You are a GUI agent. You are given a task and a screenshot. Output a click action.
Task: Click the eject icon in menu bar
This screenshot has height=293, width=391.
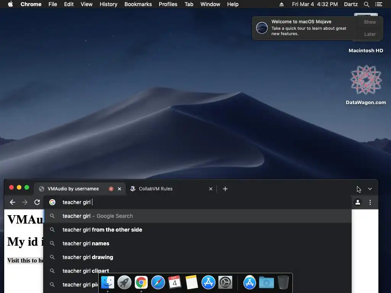(281, 4)
